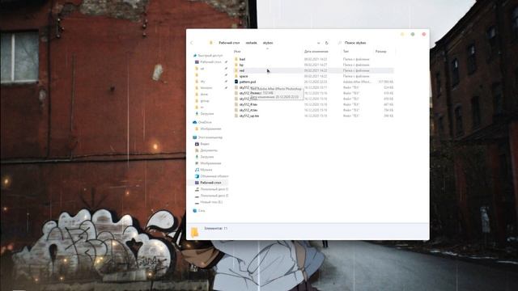Select the pattern.psd file icon

236,82
